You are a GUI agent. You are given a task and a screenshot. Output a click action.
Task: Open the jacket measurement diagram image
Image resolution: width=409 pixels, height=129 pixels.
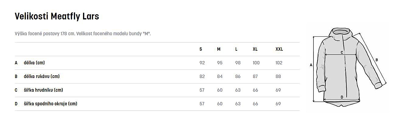click(x=347, y=67)
